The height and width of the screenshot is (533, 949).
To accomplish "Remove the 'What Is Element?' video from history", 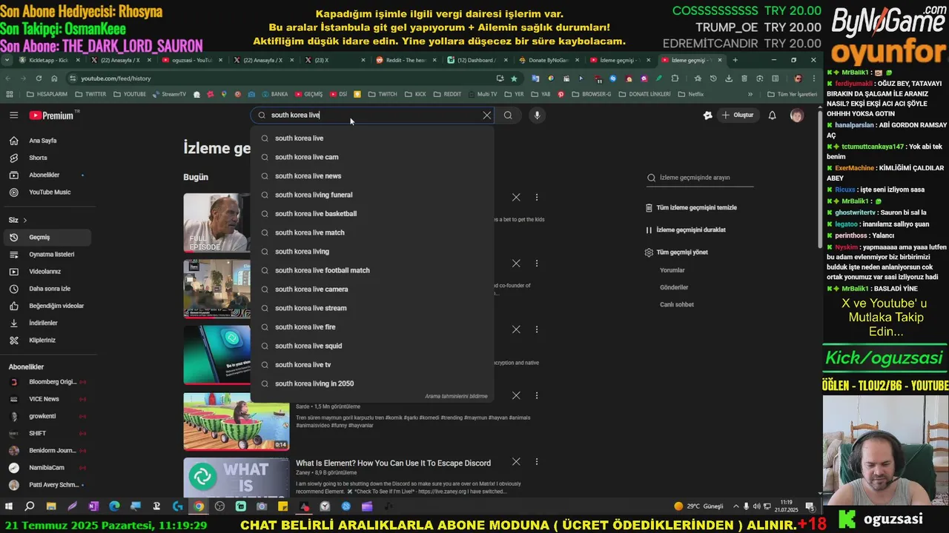I will (x=516, y=462).
